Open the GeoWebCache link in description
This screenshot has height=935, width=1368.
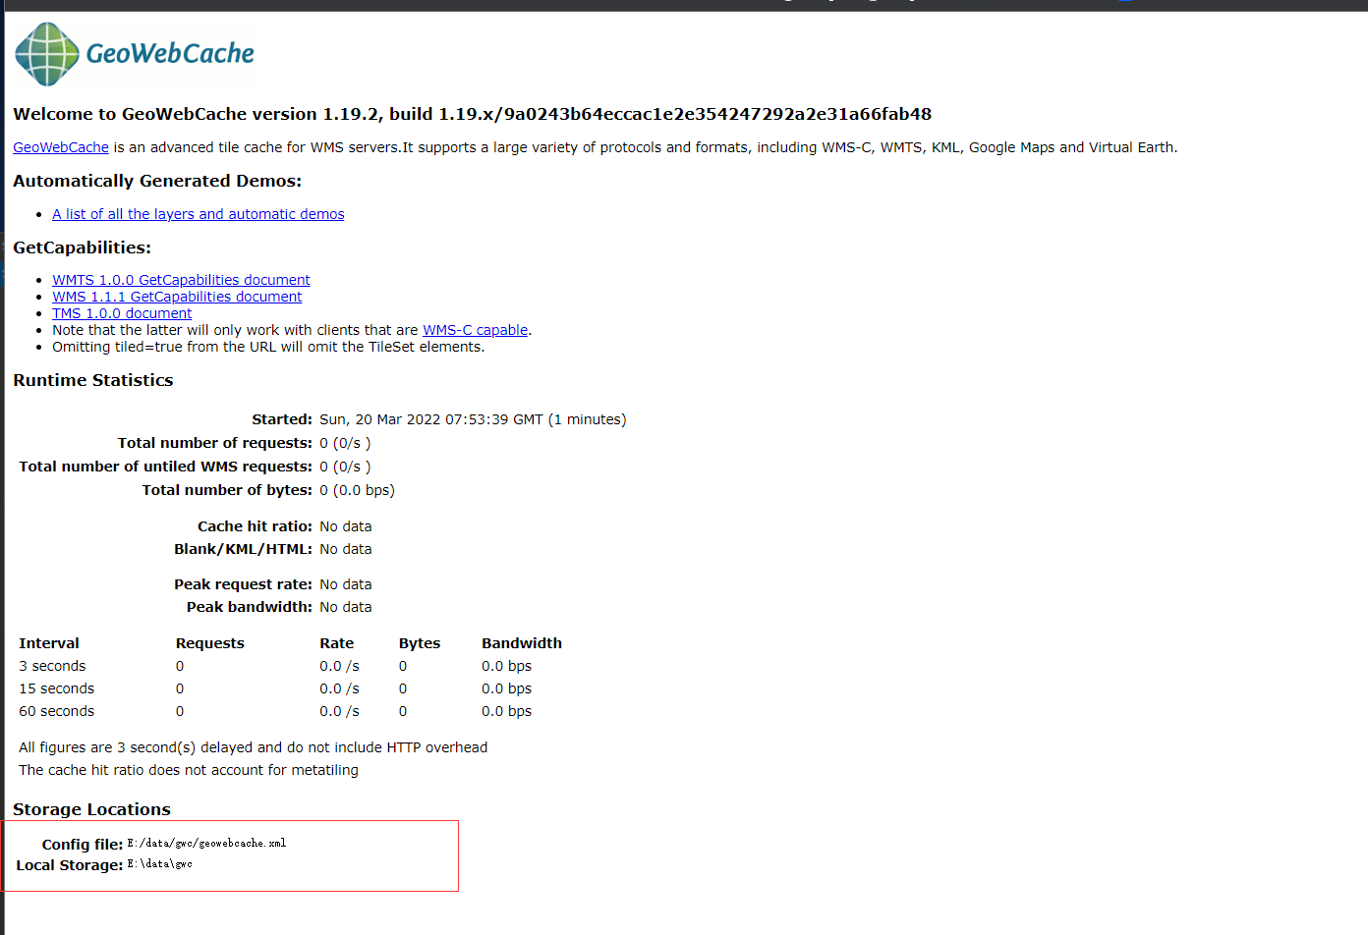pyautogui.click(x=61, y=147)
